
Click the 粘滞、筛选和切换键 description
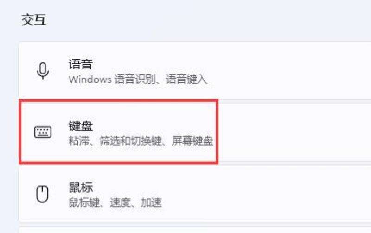(x=115, y=141)
